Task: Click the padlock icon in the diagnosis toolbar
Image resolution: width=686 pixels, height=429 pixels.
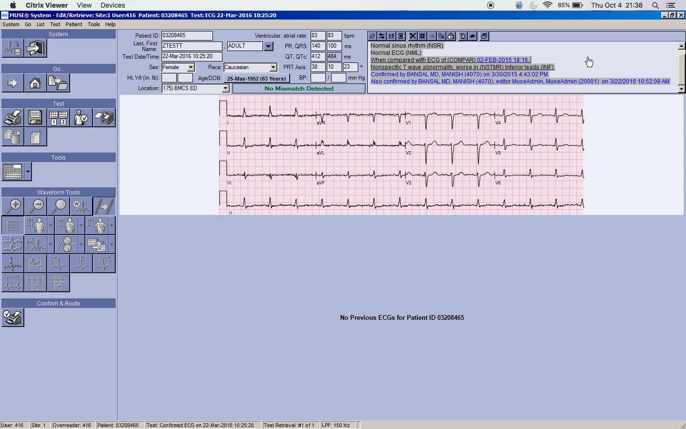Action: point(451,36)
